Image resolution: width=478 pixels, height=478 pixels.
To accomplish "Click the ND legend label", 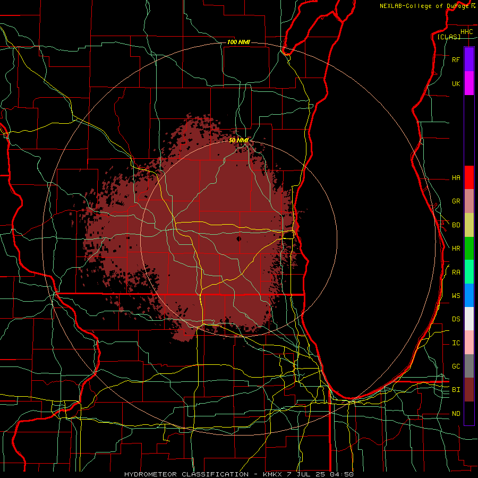I will click(456, 413).
